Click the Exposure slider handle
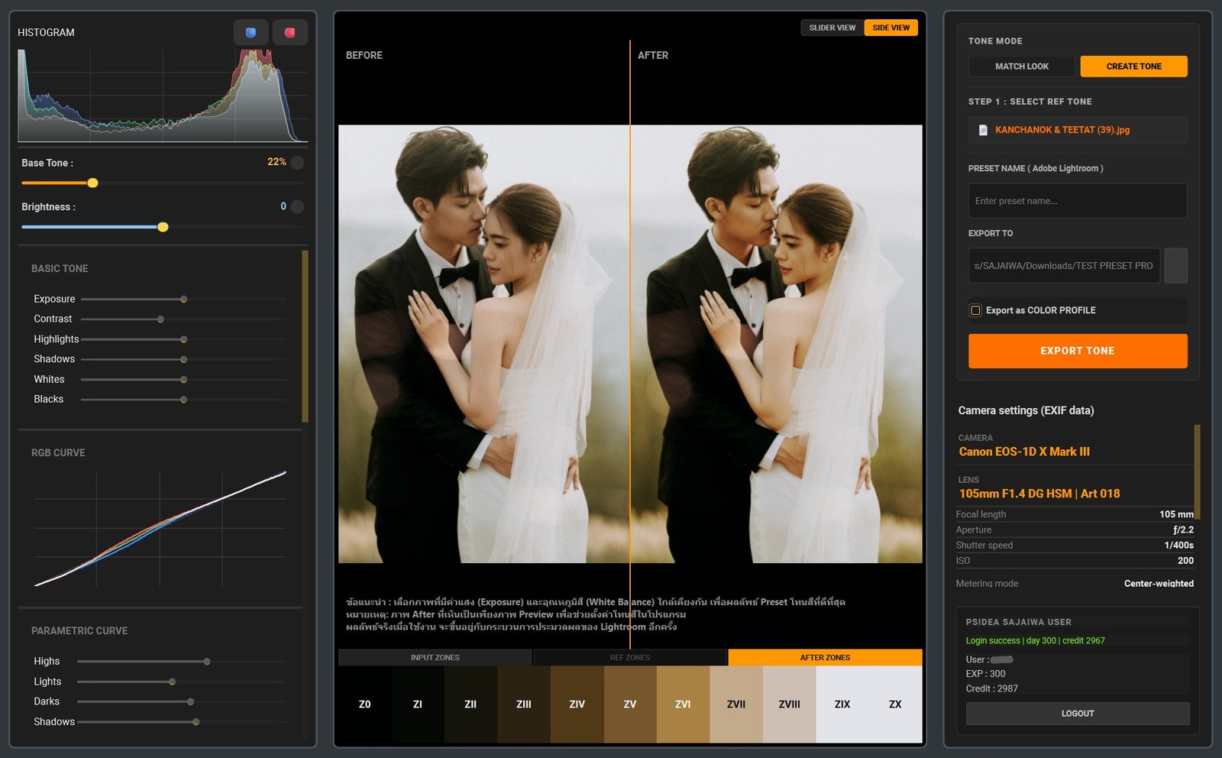The image size is (1222, 758). click(x=183, y=299)
